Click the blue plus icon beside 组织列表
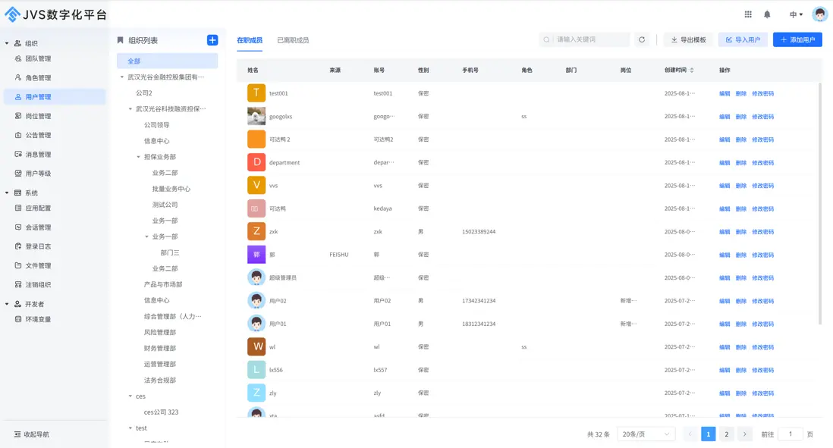The width and height of the screenshot is (833, 448). [x=212, y=39]
